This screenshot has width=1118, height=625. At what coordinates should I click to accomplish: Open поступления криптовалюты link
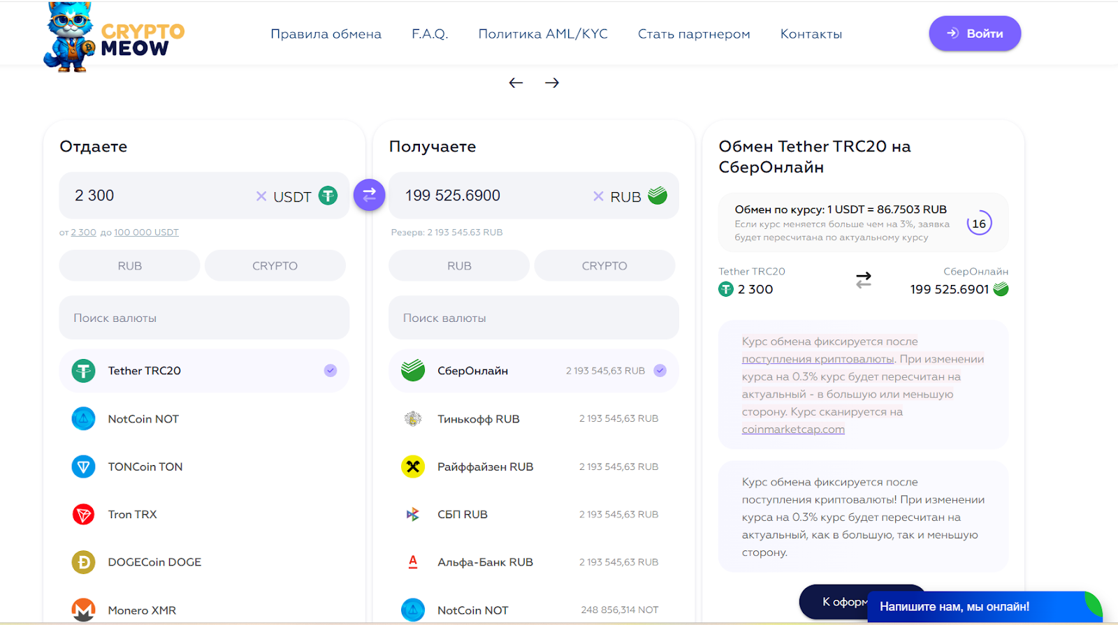coord(818,359)
